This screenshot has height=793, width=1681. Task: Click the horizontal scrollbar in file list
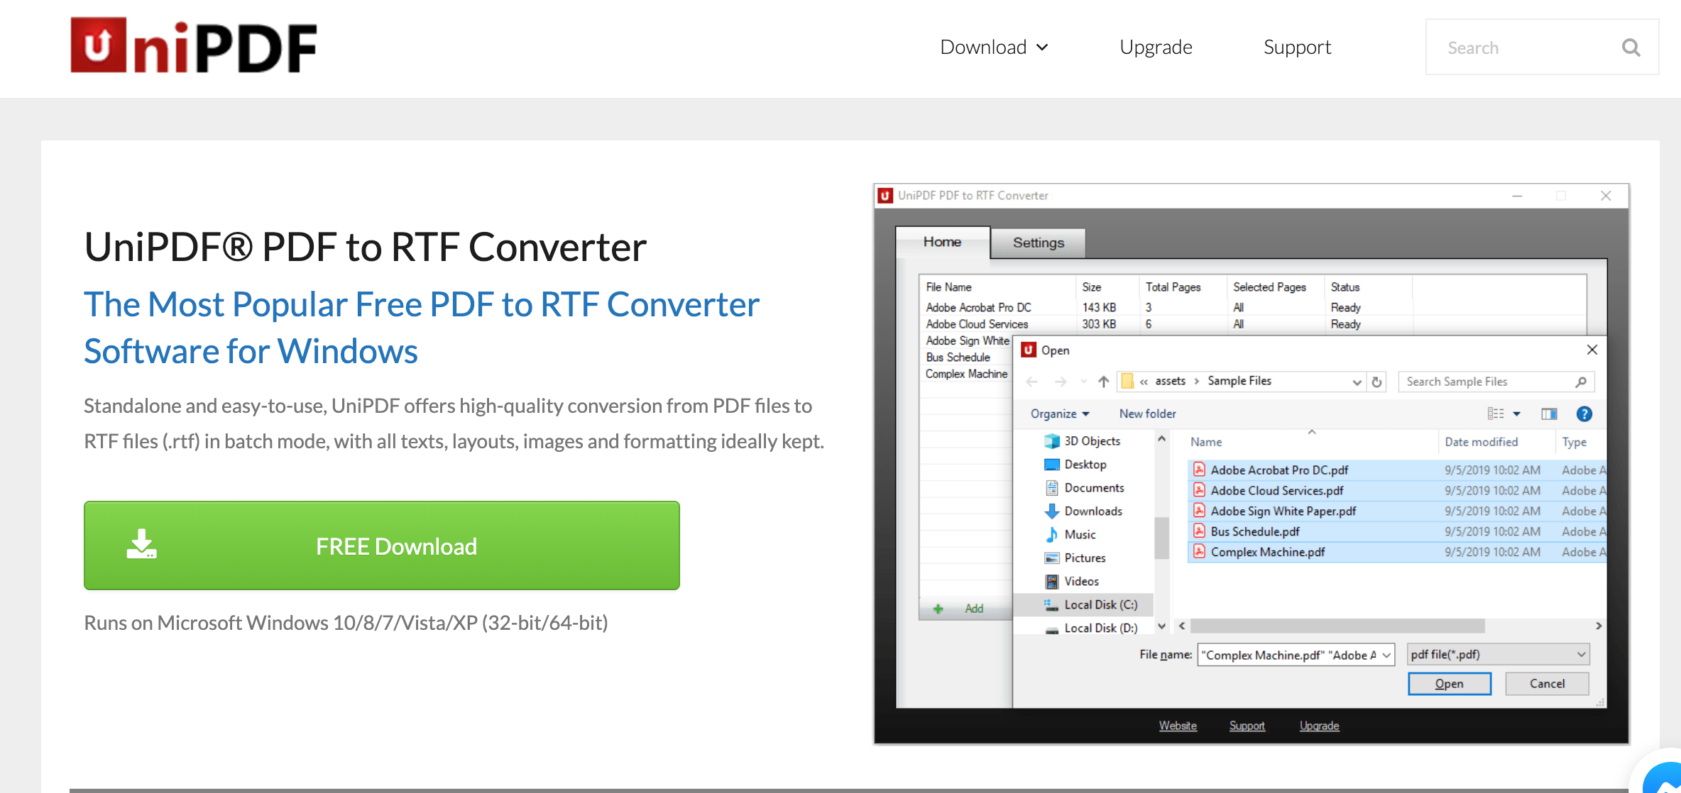[1337, 626]
